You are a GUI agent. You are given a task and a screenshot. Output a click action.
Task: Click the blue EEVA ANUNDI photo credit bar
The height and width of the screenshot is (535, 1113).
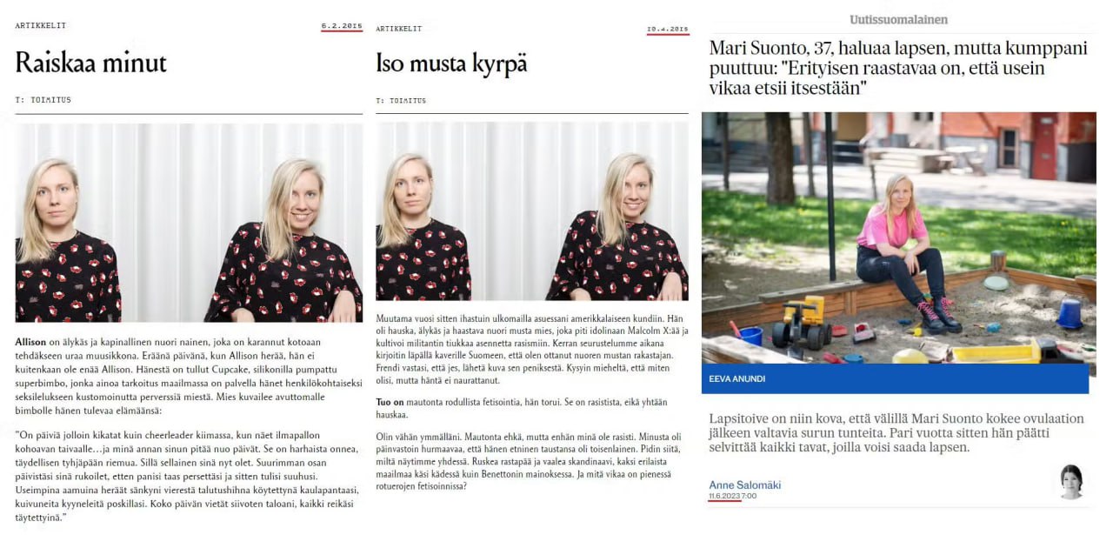pyautogui.click(x=895, y=378)
